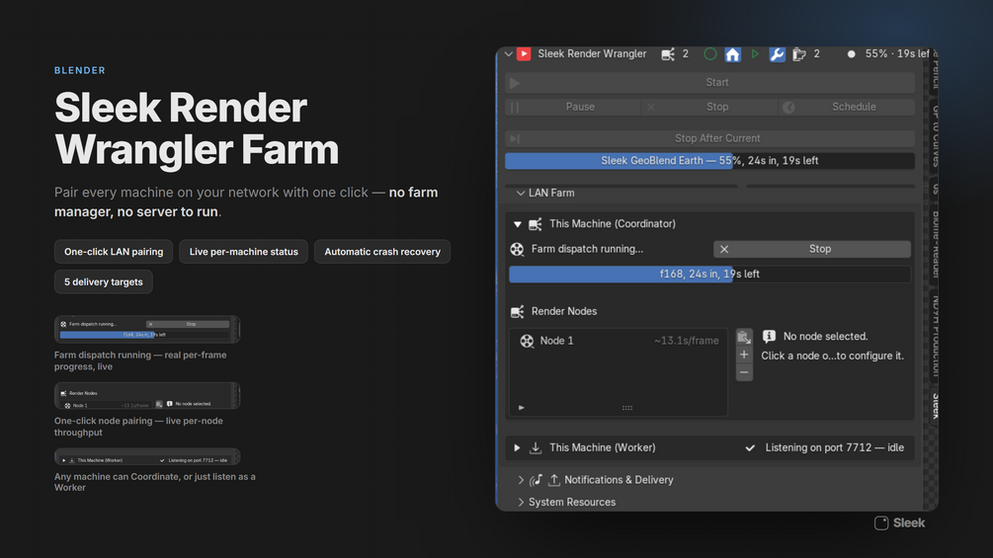Click the Coordinator network render icon

pyautogui.click(x=536, y=224)
